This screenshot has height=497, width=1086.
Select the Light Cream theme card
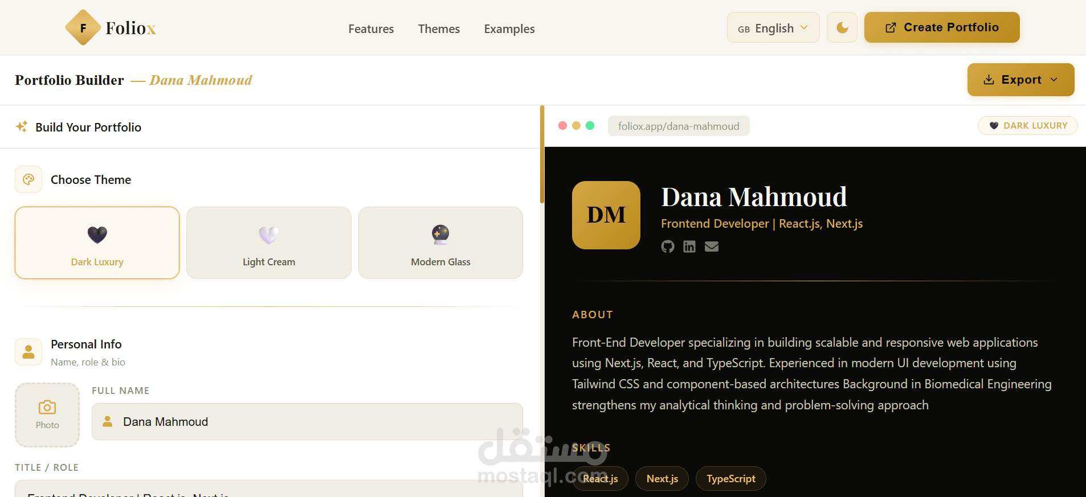click(269, 243)
